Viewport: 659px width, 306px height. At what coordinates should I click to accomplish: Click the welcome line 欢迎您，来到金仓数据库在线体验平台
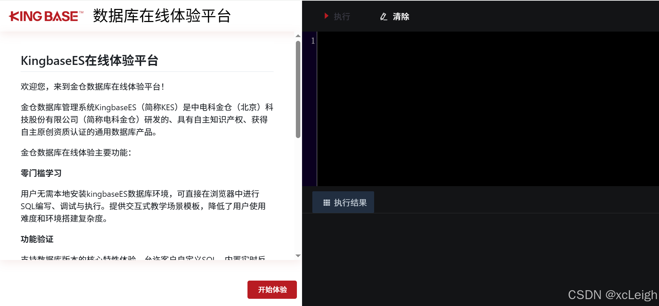(x=93, y=87)
